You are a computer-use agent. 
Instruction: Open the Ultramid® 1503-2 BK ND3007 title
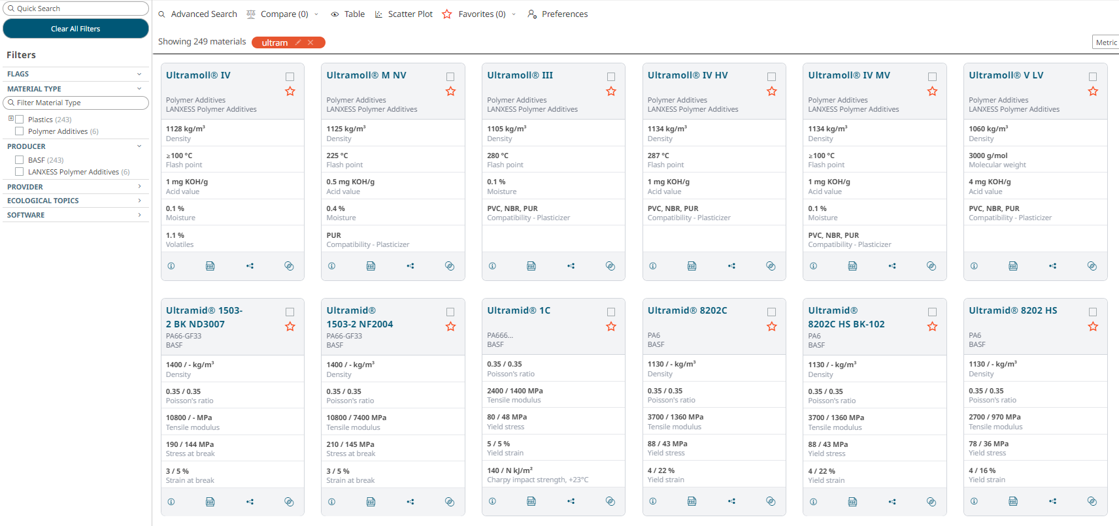pos(204,318)
